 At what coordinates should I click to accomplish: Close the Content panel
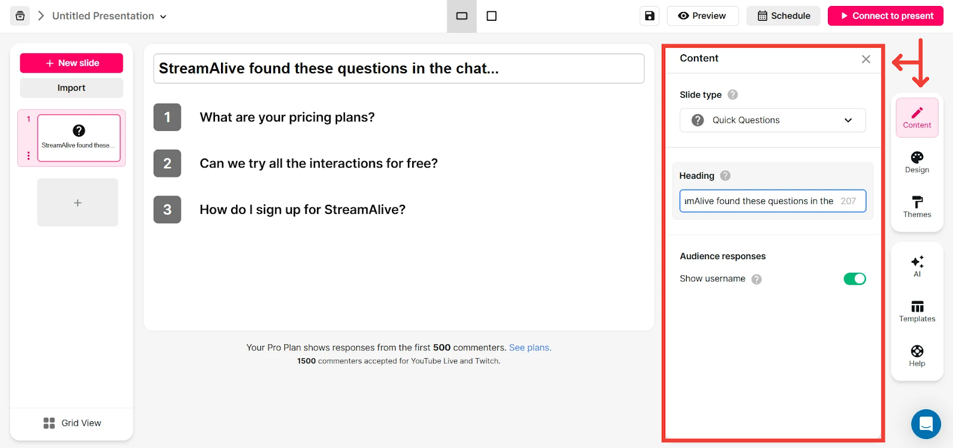pos(866,59)
